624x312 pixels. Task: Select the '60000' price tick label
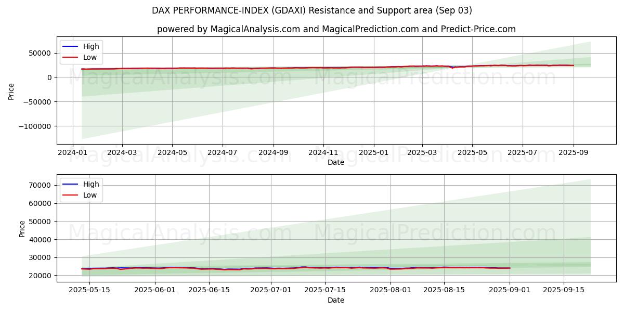tap(41, 203)
